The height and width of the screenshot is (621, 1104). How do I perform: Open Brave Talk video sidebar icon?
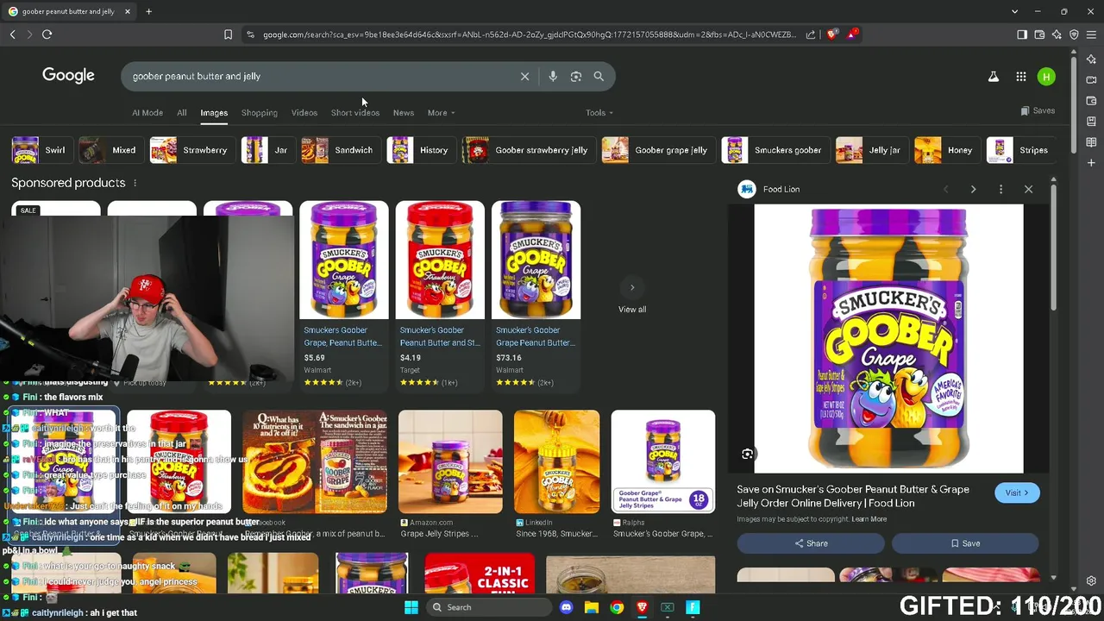[1092, 79]
